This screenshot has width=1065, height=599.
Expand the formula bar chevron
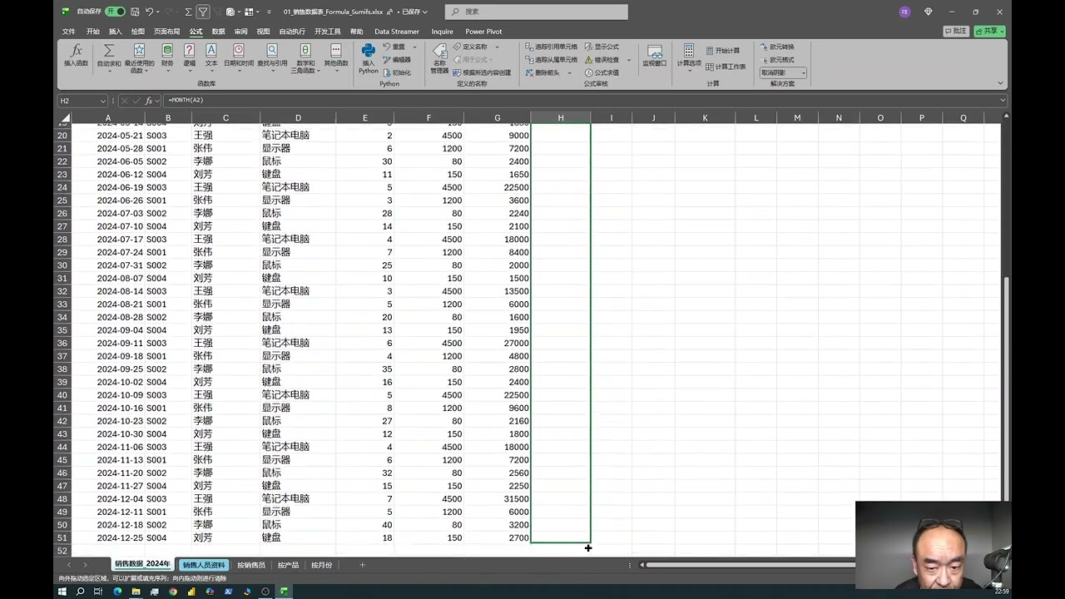pyautogui.click(x=1003, y=101)
